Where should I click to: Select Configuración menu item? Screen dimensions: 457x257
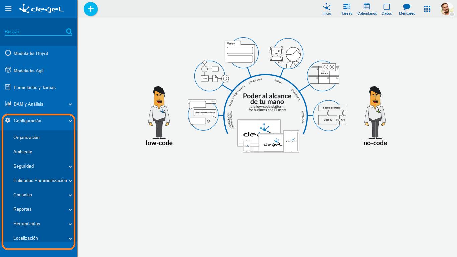[38, 121]
